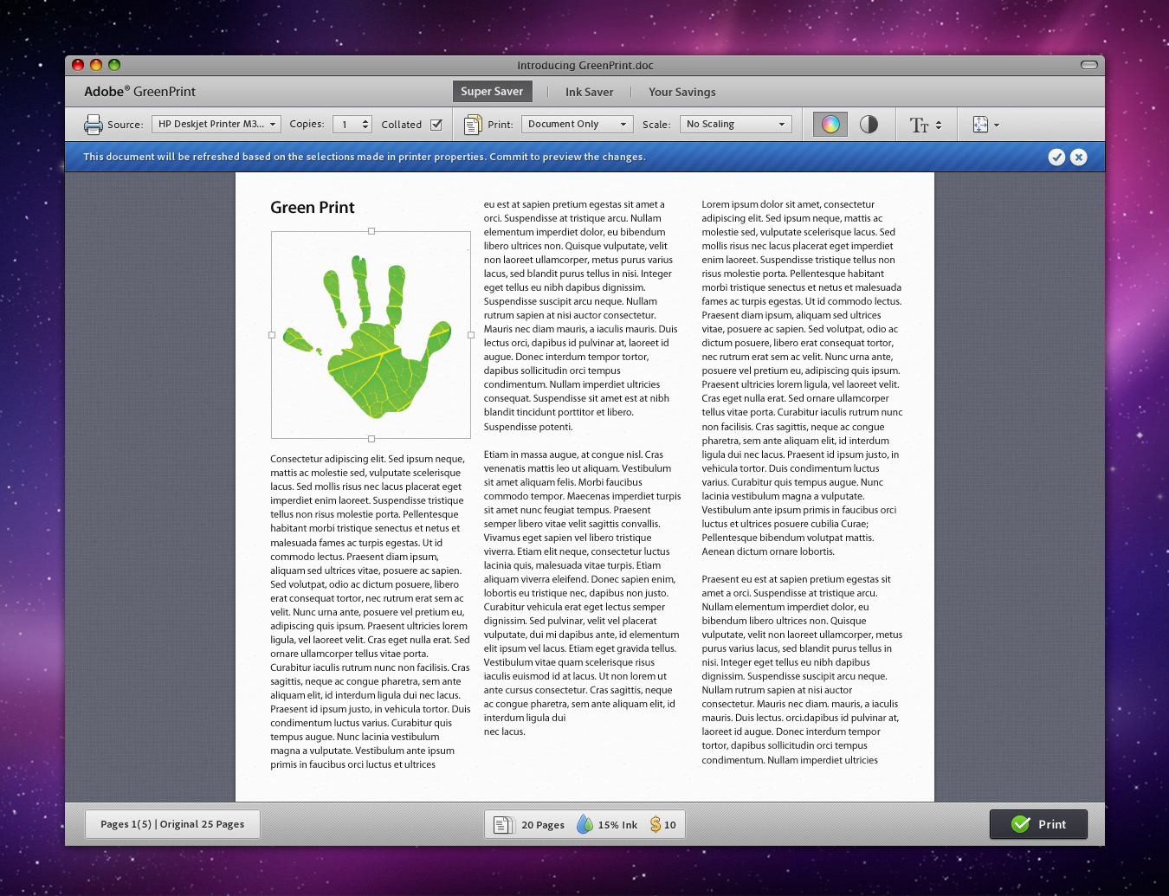Click the "Source:" label
The image size is (1169, 896).
[126, 125]
